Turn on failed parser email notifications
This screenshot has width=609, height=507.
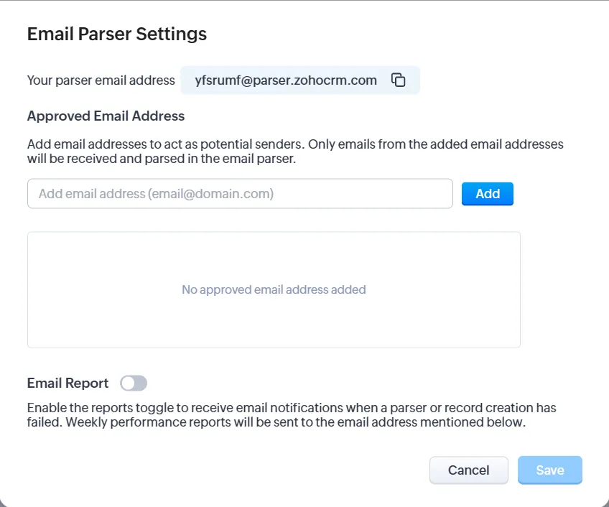coord(134,383)
